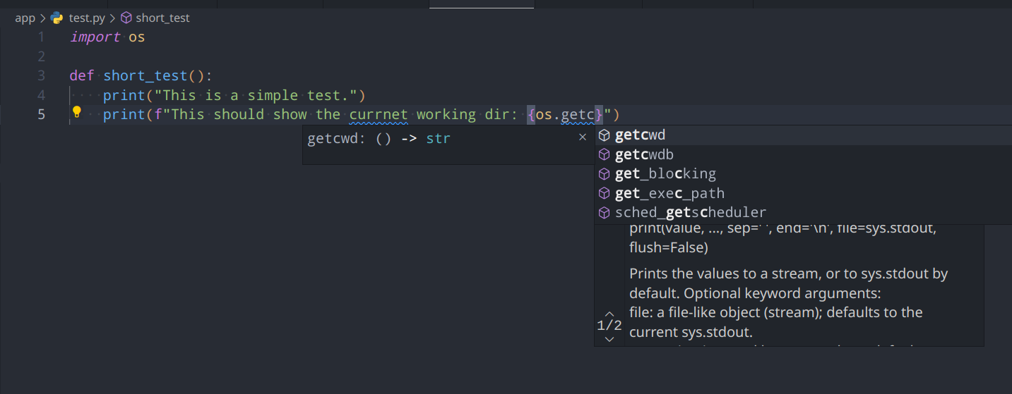Show next signature with down chevron
This screenshot has height=394, width=1012.
pos(609,339)
